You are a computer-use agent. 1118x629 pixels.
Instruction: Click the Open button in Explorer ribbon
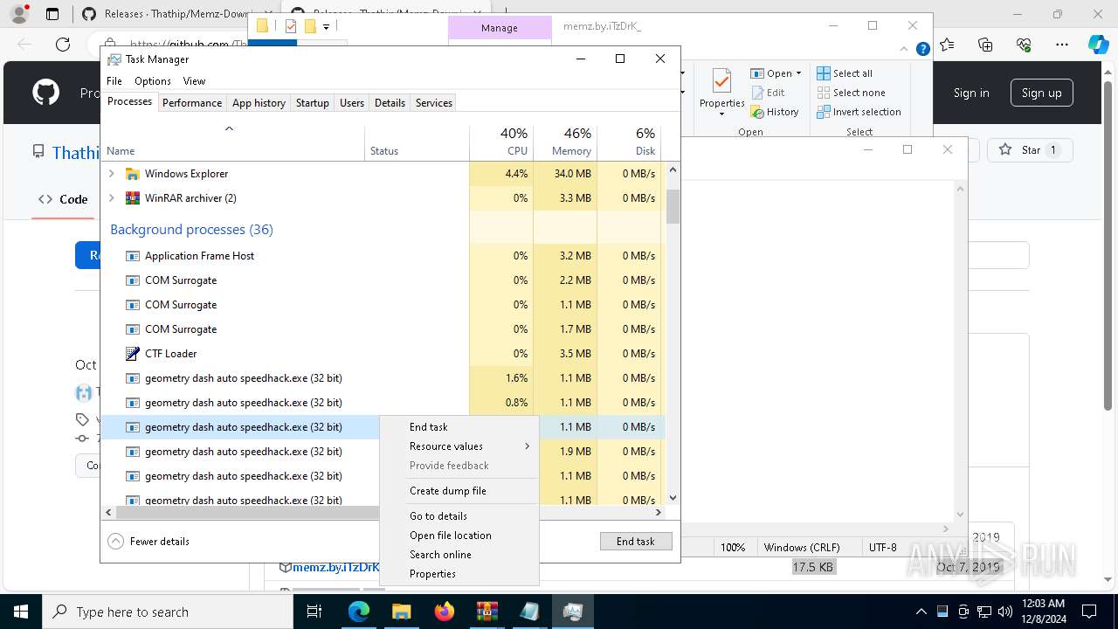(771, 73)
